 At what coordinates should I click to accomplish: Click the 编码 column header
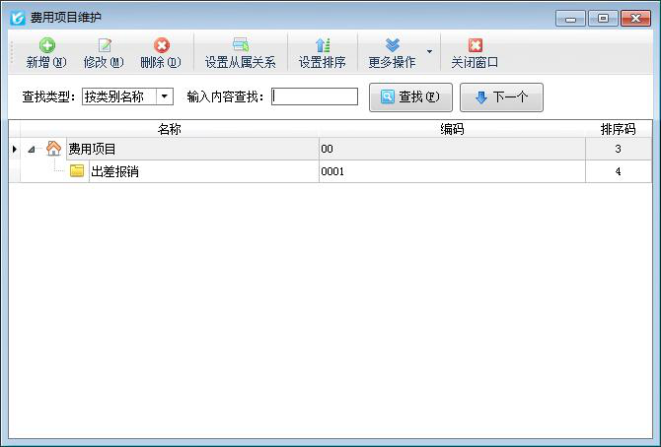pos(452,129)
